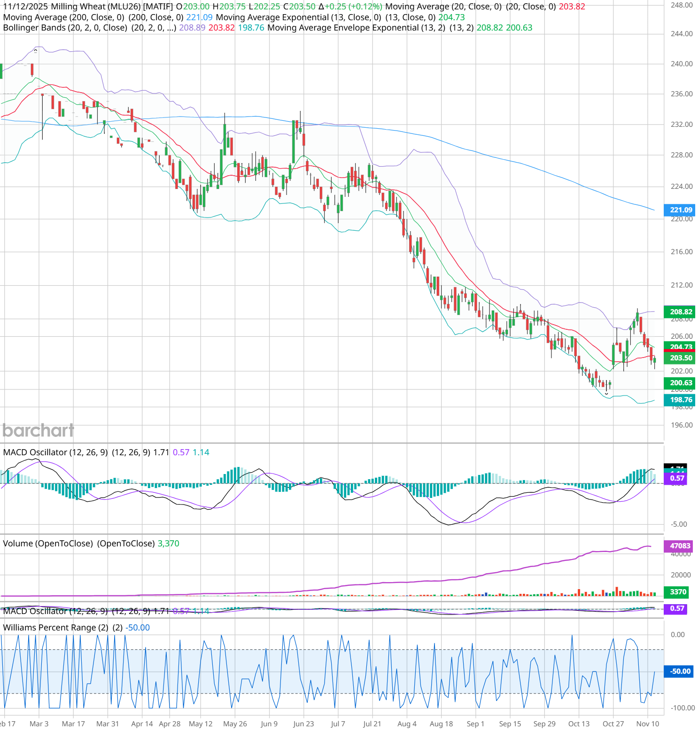698x731 pixels.
Task: Select the blue 221.09 moving average price tag
Action: [x=680, y=210]
